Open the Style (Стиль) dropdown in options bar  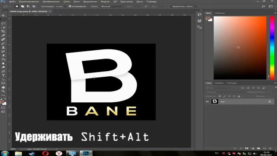pos(112,6)
